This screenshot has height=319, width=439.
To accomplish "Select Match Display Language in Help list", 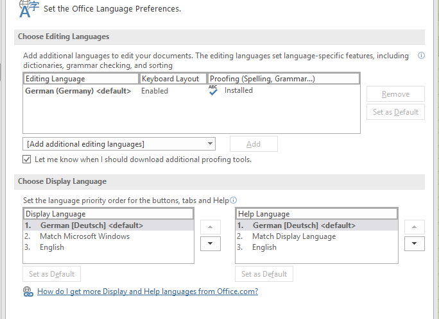I will [x=293, y=236].
